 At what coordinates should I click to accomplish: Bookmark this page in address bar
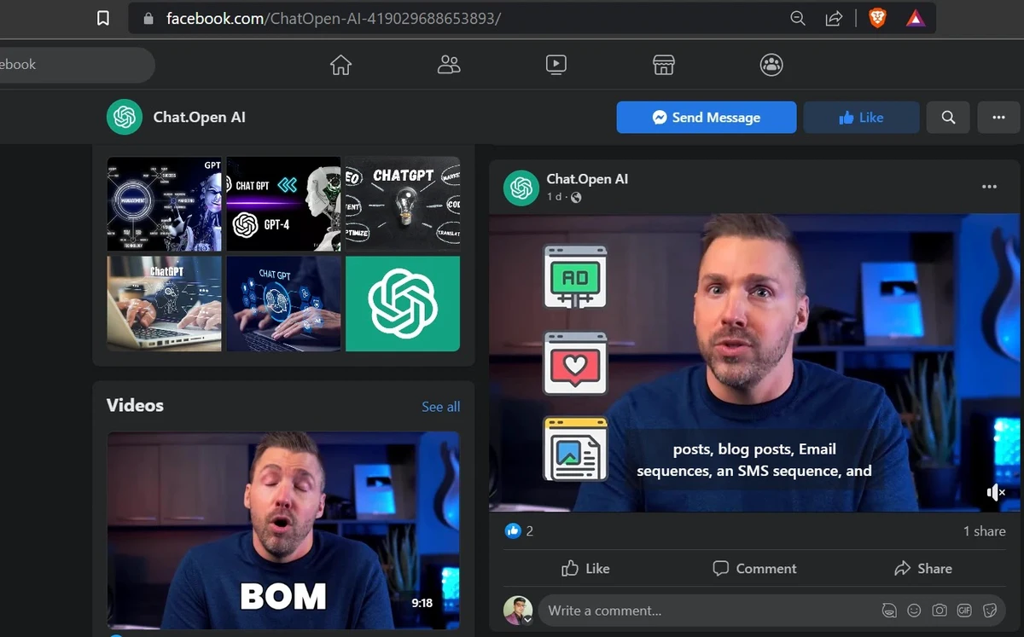(x=103, y=18)
